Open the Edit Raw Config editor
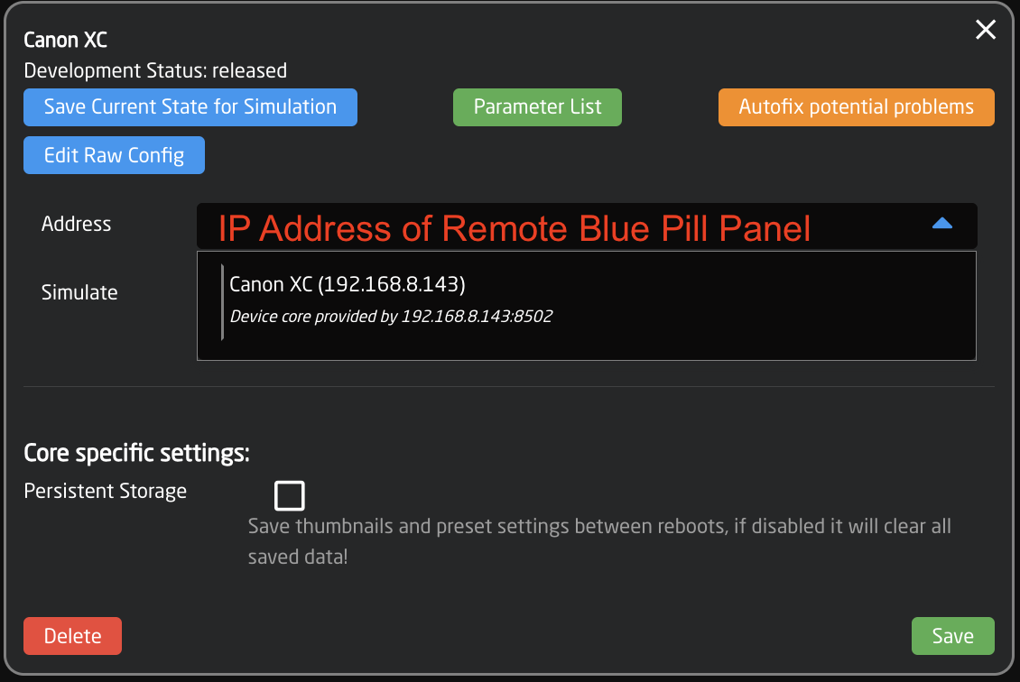Image resolution: width=1020 pixels, height=682 pixels. click(x=114, y=154)
